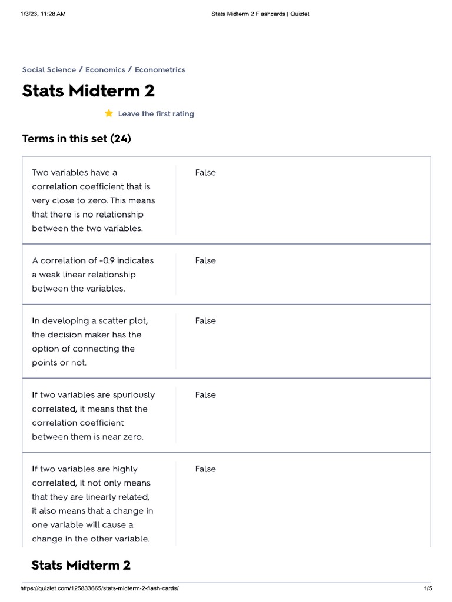Click the 'False' answer for the first card
Viewport: 452px width, 602px height.
[x=205, y=173]
